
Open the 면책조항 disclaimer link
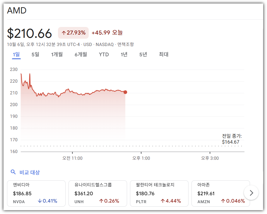[x=126, y=44]
